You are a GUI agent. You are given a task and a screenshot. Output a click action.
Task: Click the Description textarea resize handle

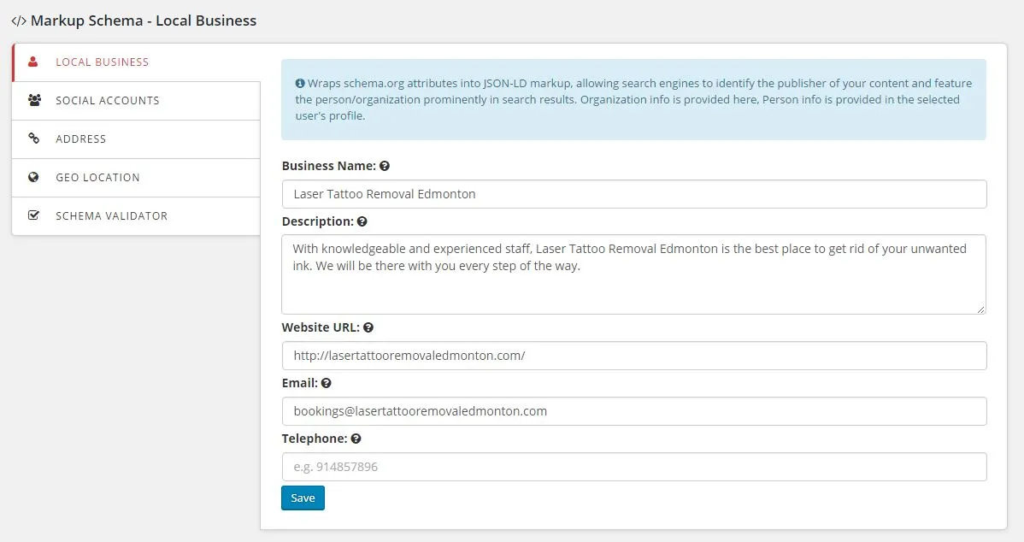pos(981,309)
